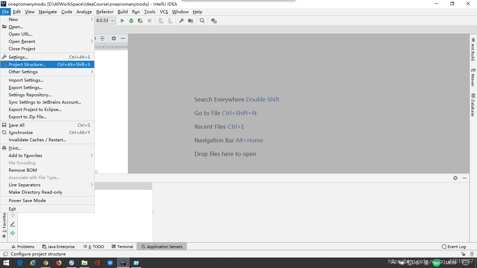Viewport: 477px width, 268px height.
Task: Expand the Add to Favorites submenu
Action: coord(47,156)
